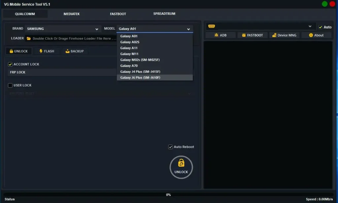The image size is (338, 203).
Task: Choose Galaxy A11 in the model list
Action: pyautogui.click(x=155, y=48)
